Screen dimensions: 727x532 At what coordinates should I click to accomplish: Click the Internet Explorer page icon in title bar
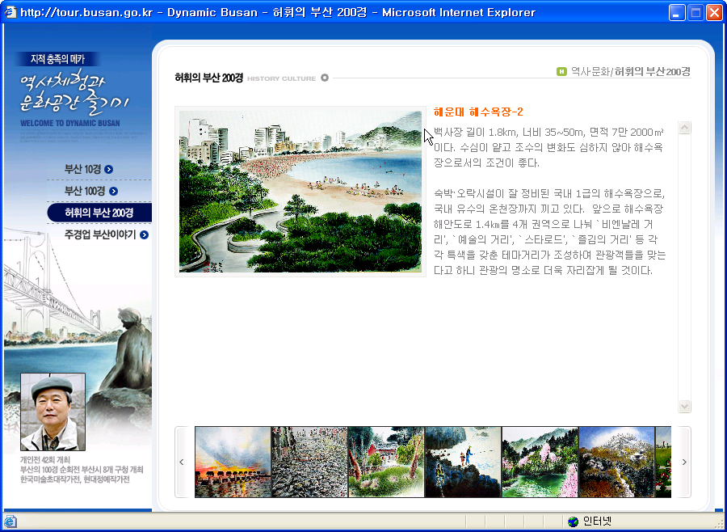coord(11,13)
